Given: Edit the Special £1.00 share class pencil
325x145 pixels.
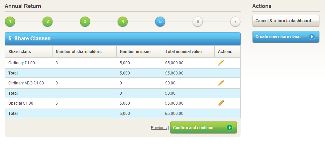Looking at the screenshot, I should pyautogui.click(x=221, y=103).
